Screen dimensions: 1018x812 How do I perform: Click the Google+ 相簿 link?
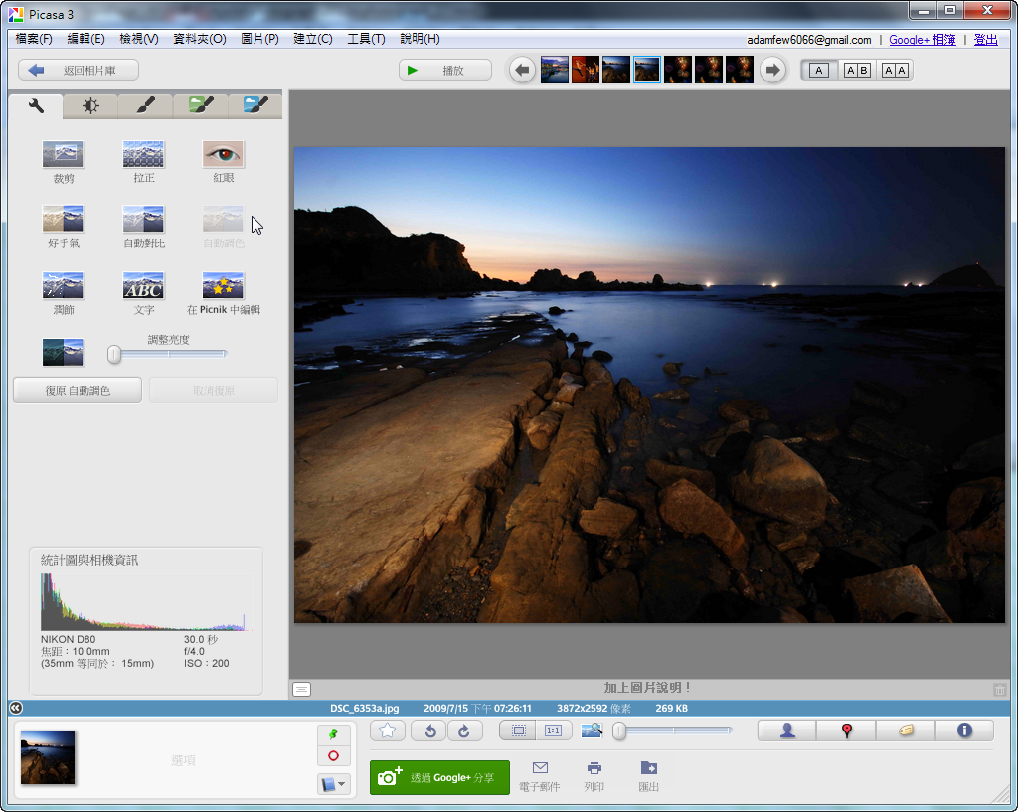coord(922,40)
